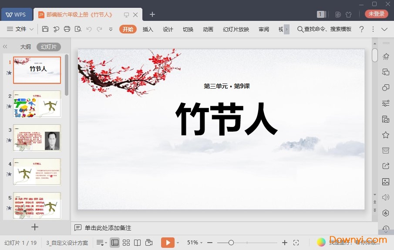Toggle the notes pane icon in status bar
The width and height of the screenshot is (394, 250).
coord(101,243)
